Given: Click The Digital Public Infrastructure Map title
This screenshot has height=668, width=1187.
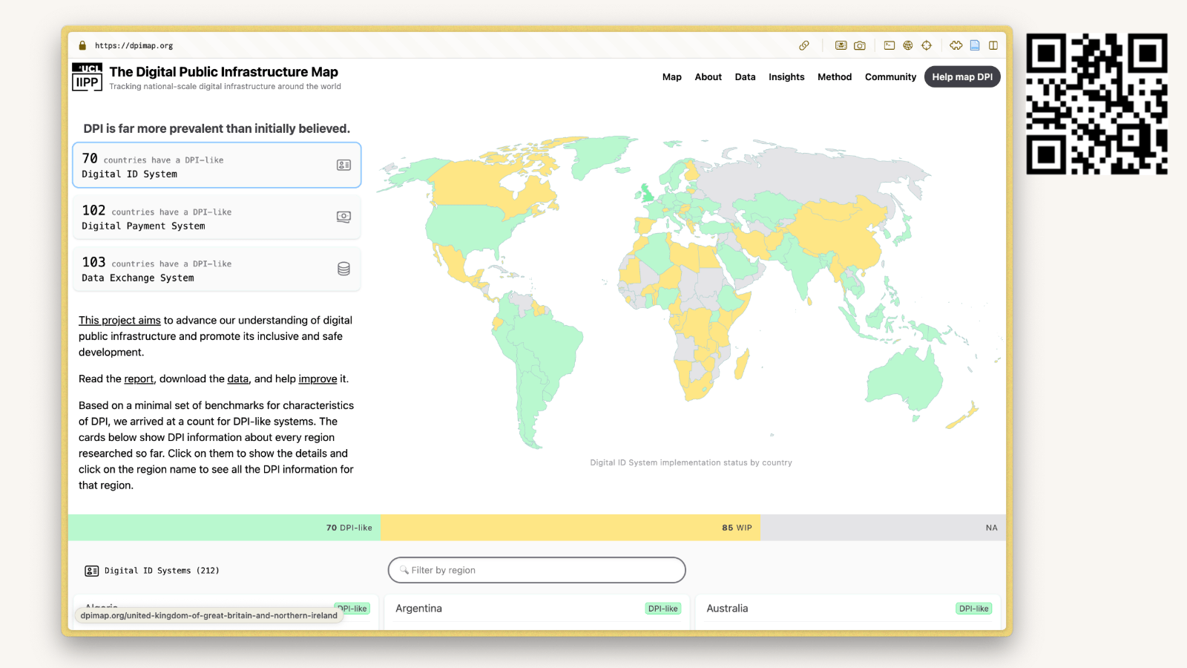Looking at the screenshot, I should click(223, 72).
